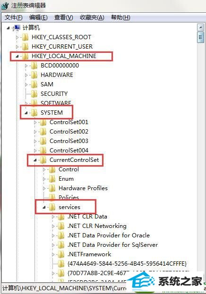The height and width of the screenshot is (294, 206).
Task: Open the 文件(F) menu
Action: point(14,17)
